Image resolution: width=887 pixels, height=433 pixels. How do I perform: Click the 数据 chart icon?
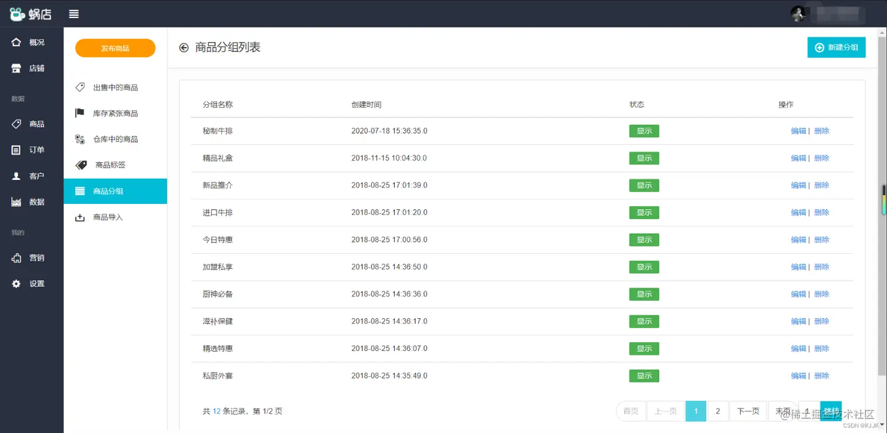pos(16,202)
